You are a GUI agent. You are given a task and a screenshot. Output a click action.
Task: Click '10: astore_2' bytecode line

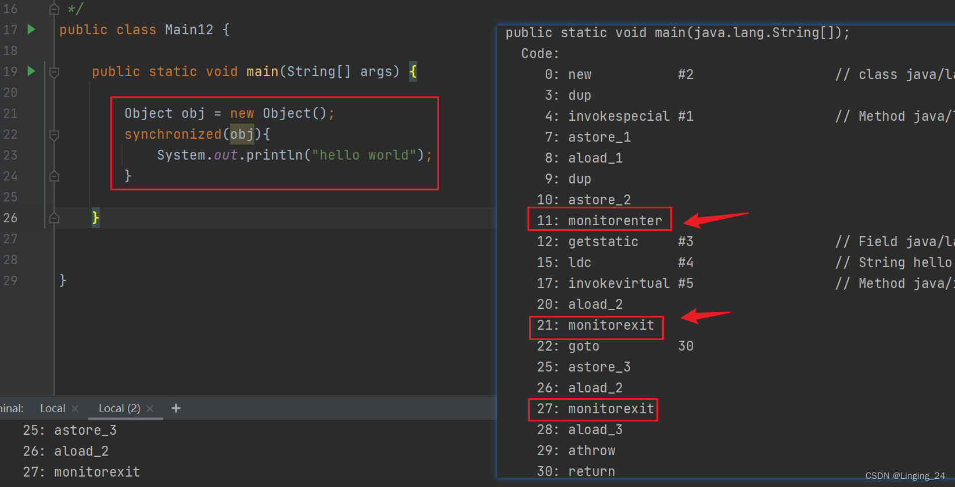584,200
